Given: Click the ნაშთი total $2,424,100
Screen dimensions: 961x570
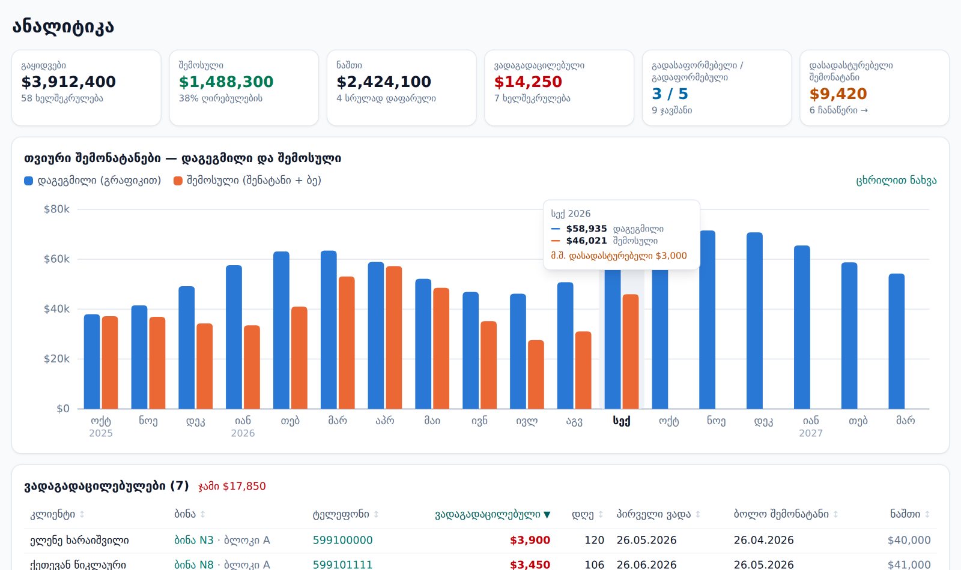Looking at the screenshot, I should point(384,82).
